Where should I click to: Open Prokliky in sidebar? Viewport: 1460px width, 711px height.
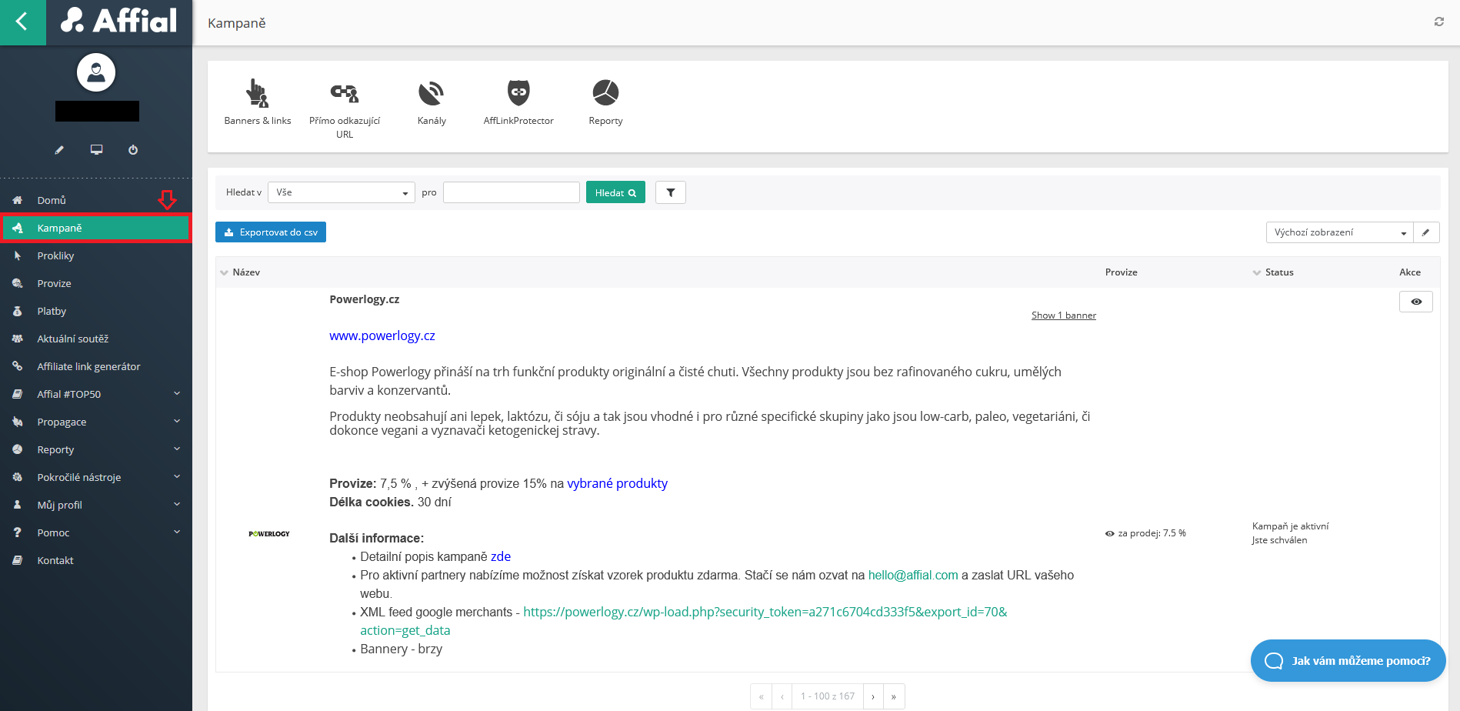pos(96,255)
